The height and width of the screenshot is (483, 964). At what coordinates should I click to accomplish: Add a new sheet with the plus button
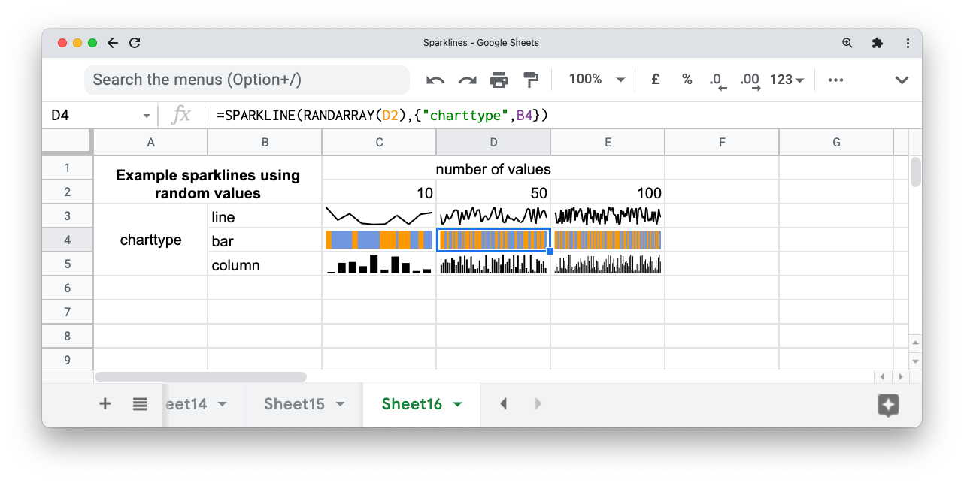105,403
